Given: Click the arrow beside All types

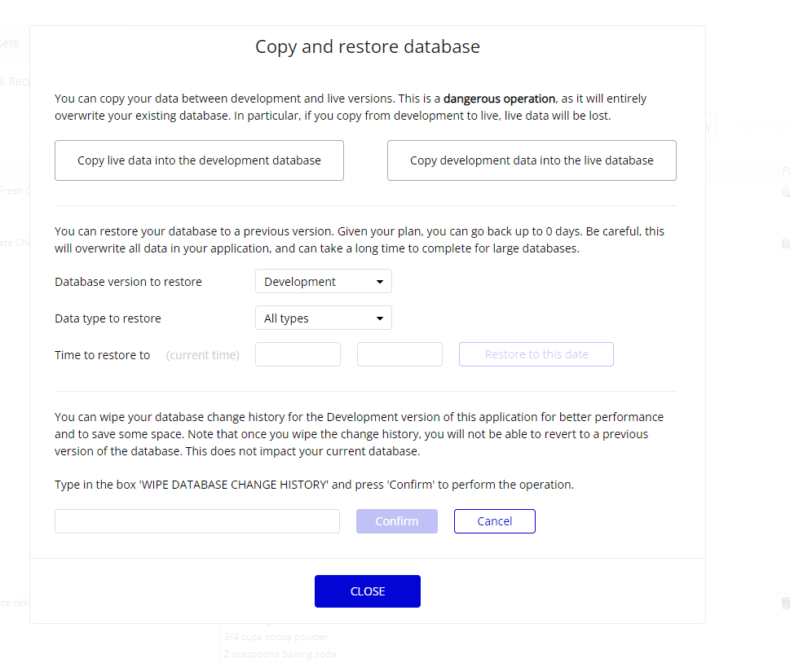Looking at the screenshot, I should tap(380, 318).
